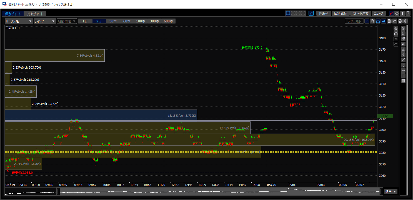Open the ローソク足 chart type dropdown
Image resolution: width=413 pixels, height=200 pixels.
click(19, 21)
